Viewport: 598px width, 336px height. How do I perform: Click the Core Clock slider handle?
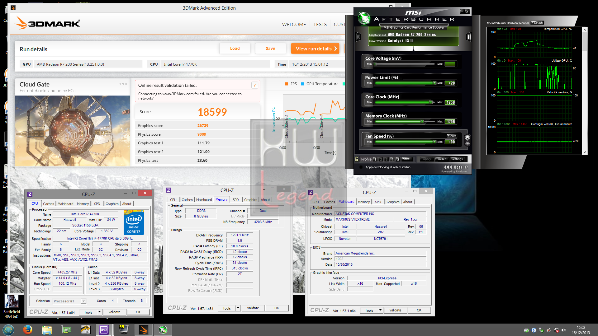431,102
